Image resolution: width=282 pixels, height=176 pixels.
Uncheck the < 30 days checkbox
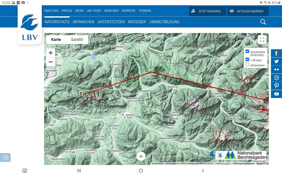point(247,60)
